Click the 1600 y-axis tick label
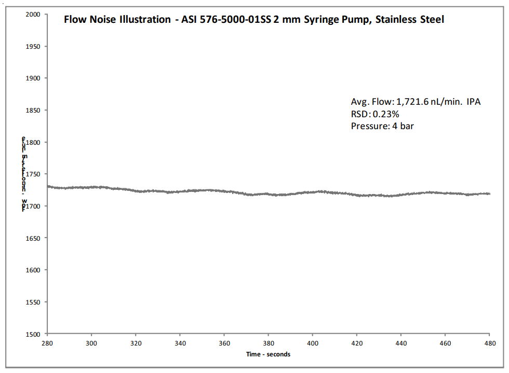Screen dimensions: 509x373 [33, 270]
